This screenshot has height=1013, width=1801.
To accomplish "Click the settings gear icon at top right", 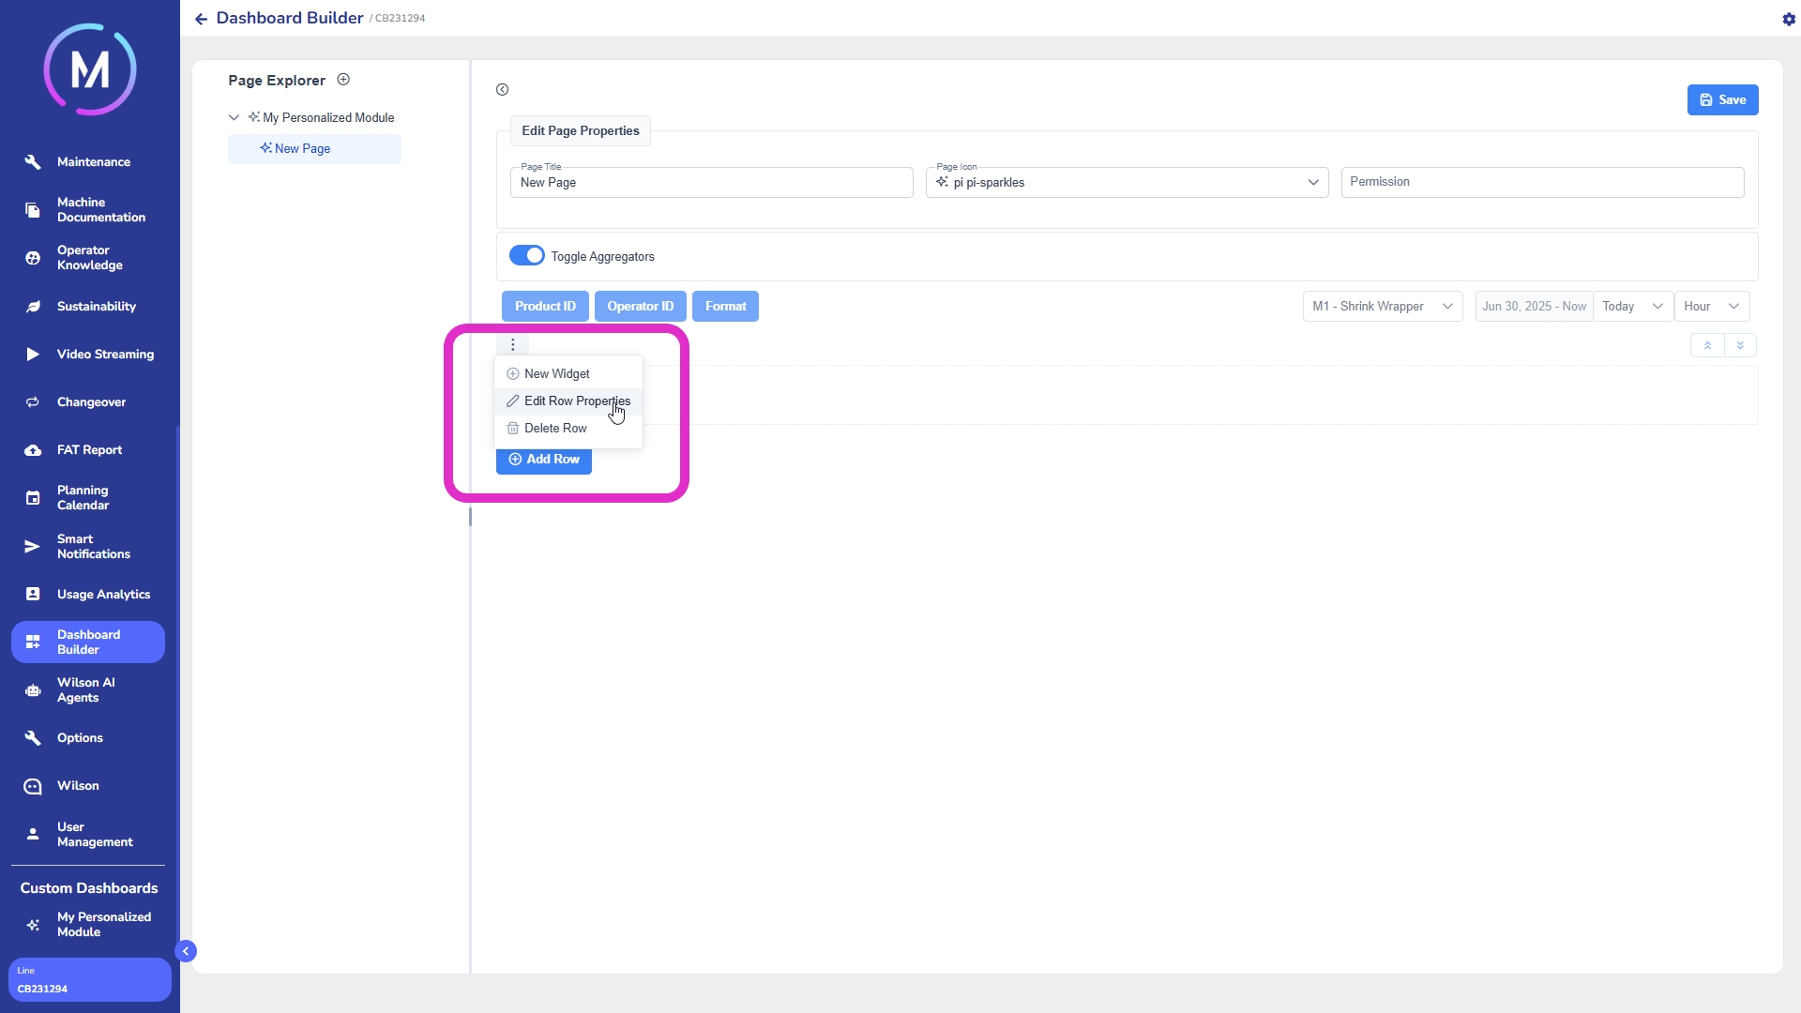I will [1788, 19].
